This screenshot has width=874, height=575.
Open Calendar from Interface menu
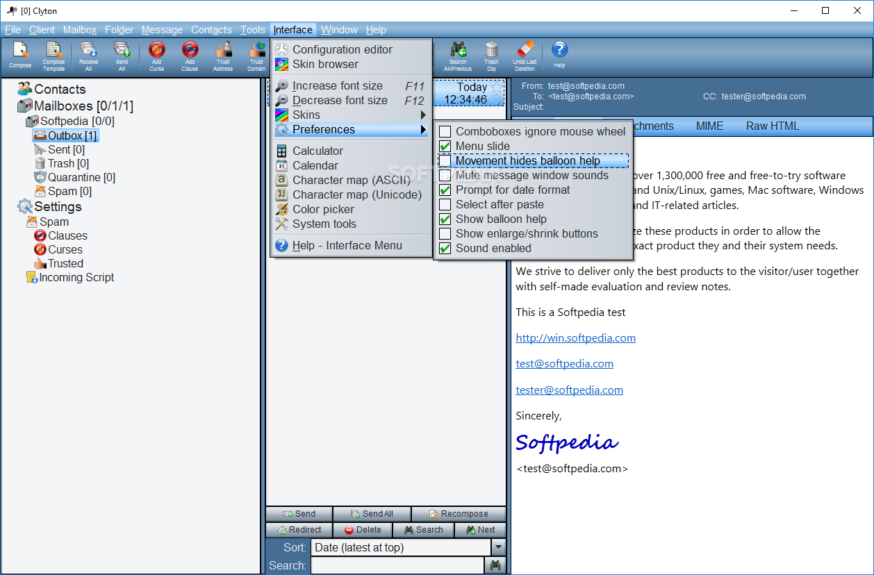[x=351, y=165]
